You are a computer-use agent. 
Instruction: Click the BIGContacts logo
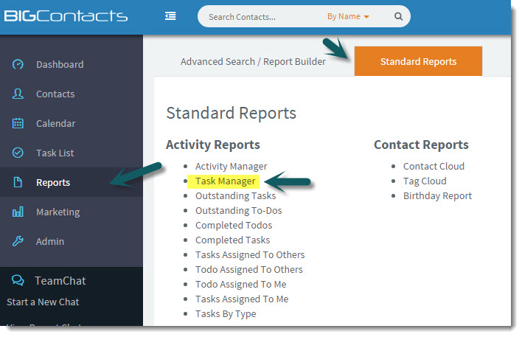coord(66,16)
